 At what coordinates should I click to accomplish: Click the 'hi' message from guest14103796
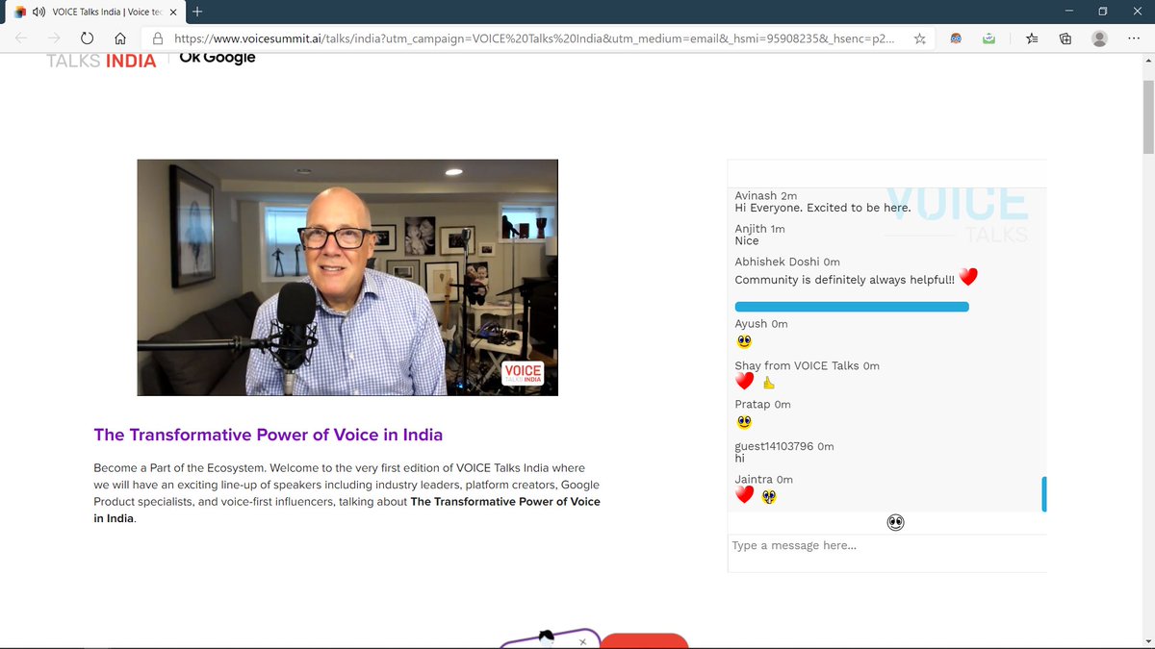740,459
